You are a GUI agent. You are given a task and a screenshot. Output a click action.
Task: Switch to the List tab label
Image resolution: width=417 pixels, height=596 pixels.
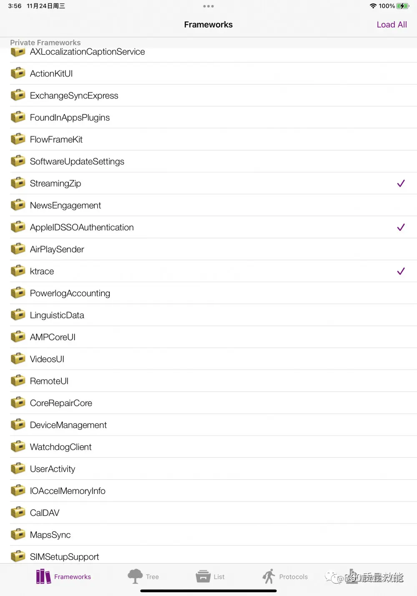[x=219, y=577]
